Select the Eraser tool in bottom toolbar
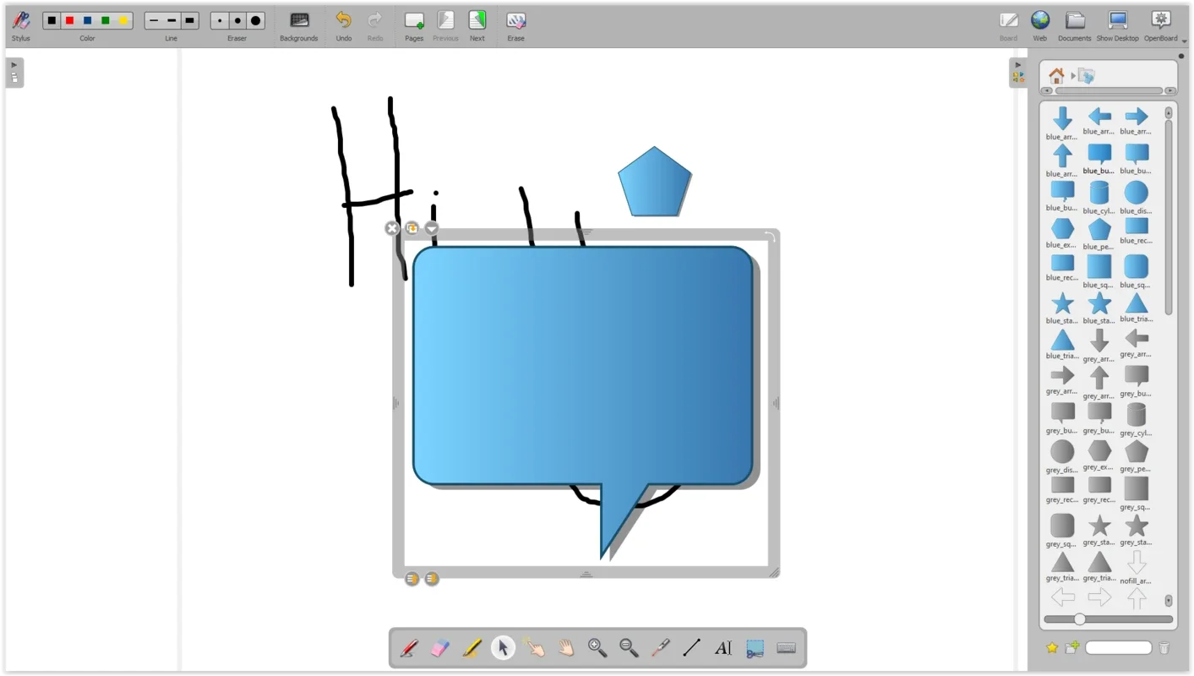This screenshot has height=676, width=1194. click(440, 648)
